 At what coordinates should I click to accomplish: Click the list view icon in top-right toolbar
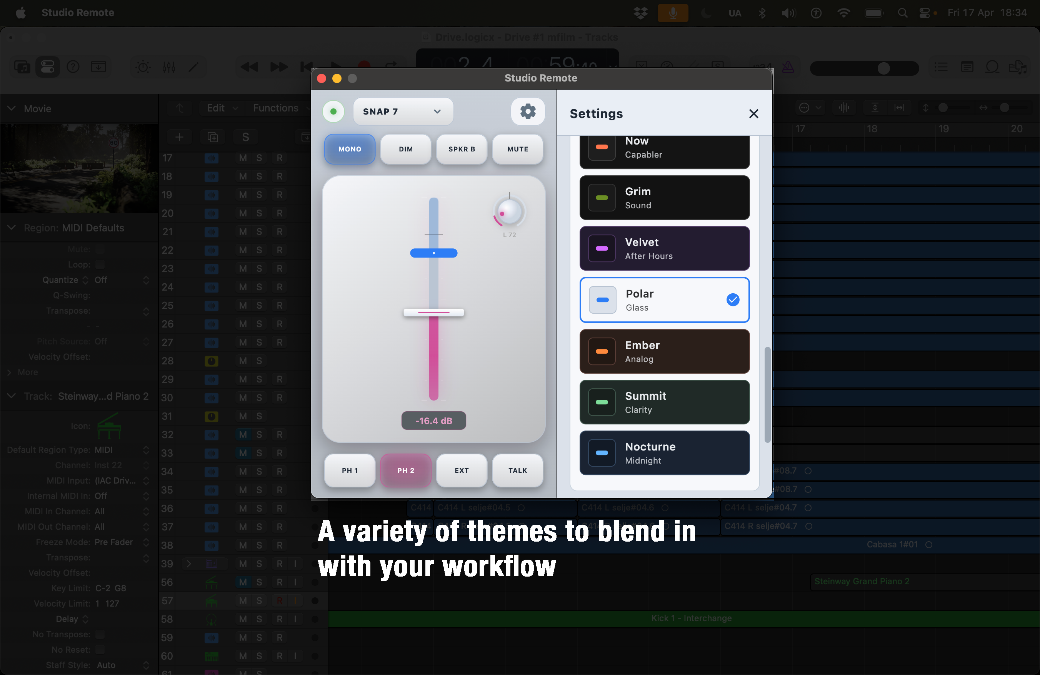pos(941,67)
